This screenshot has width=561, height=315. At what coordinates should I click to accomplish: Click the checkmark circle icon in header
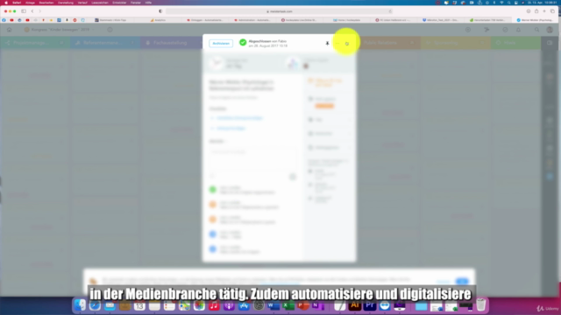click(x=505, y=30)
